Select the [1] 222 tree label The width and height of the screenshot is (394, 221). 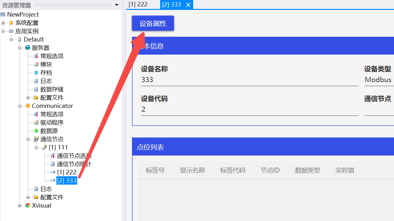(67, 172)
